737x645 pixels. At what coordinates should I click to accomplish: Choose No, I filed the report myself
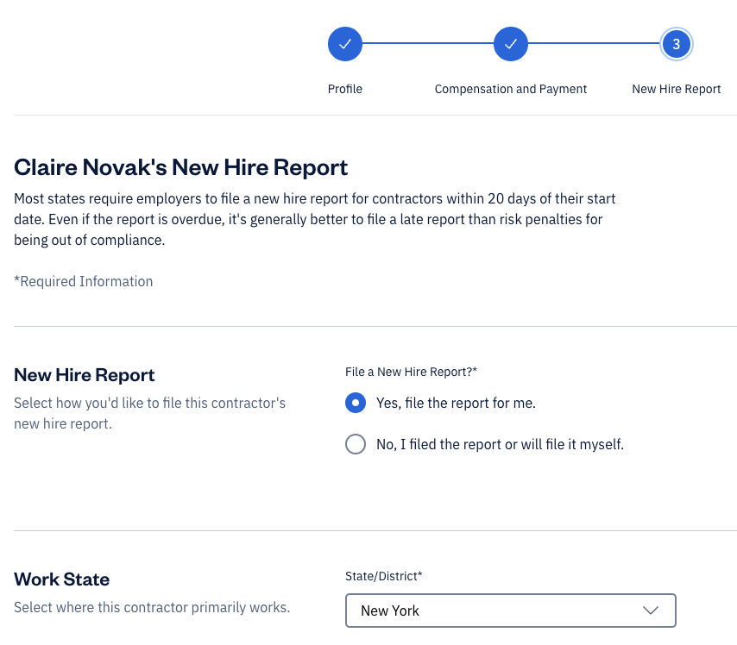(x=356, y=444)
